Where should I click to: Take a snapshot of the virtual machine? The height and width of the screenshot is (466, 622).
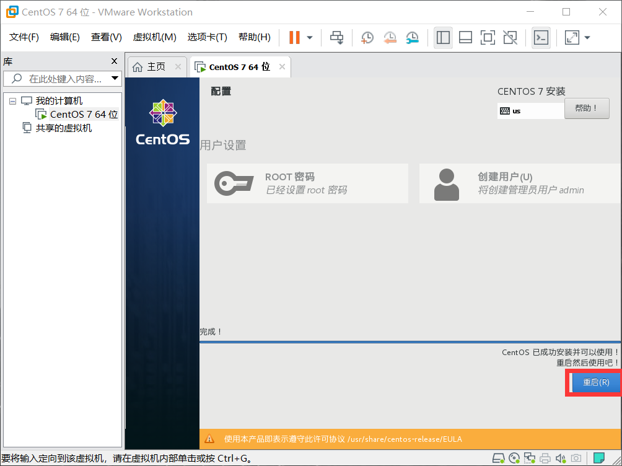click(367, 38)
